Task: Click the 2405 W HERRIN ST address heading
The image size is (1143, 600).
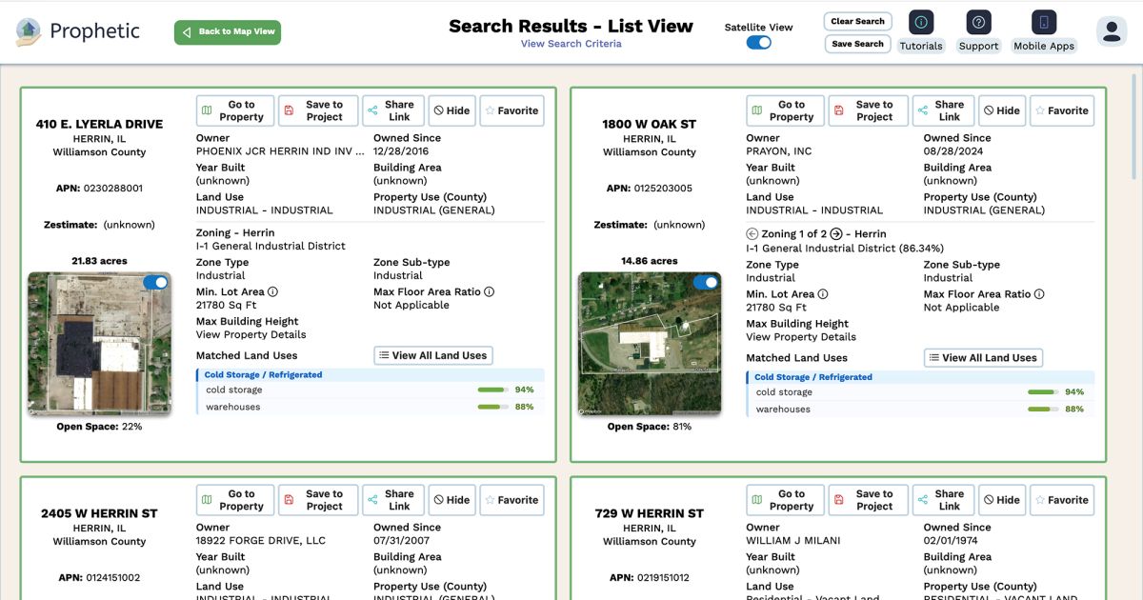Action: pos(99,513)
